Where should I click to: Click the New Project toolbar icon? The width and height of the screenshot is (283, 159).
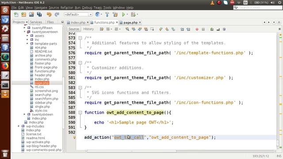23,15
